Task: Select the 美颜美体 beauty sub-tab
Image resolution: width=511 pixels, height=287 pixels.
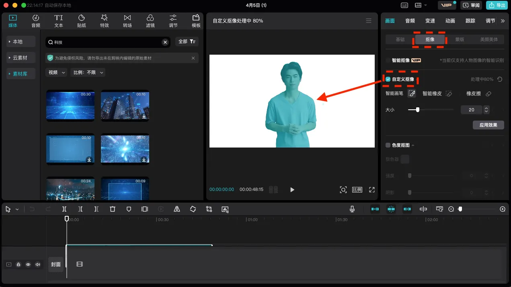Action: (489, 39)
